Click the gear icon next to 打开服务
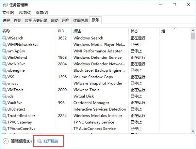This screenshot has width=196, height=149. (40, 141)
